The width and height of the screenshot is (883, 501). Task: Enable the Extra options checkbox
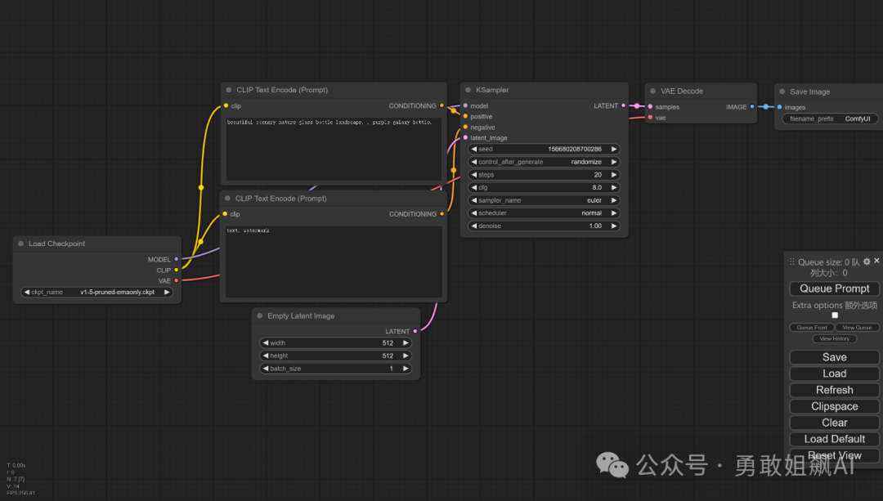point(835,315)
